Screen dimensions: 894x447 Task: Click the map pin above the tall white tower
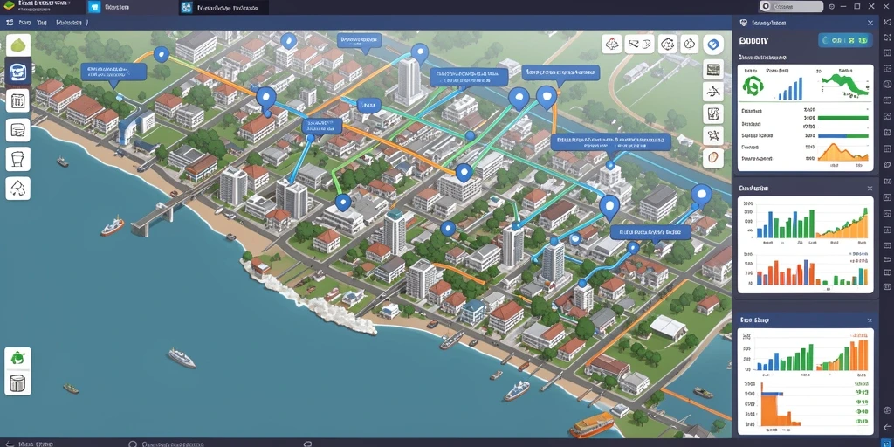420,53
